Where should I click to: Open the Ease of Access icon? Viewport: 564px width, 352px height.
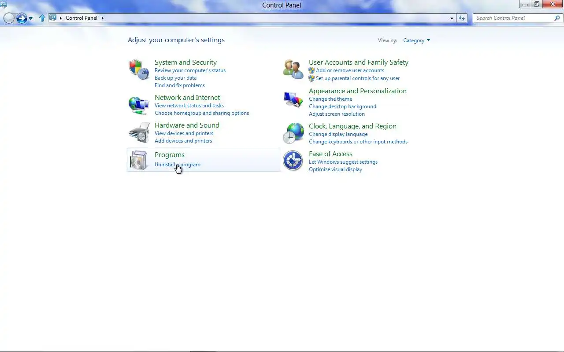point(293,161)
